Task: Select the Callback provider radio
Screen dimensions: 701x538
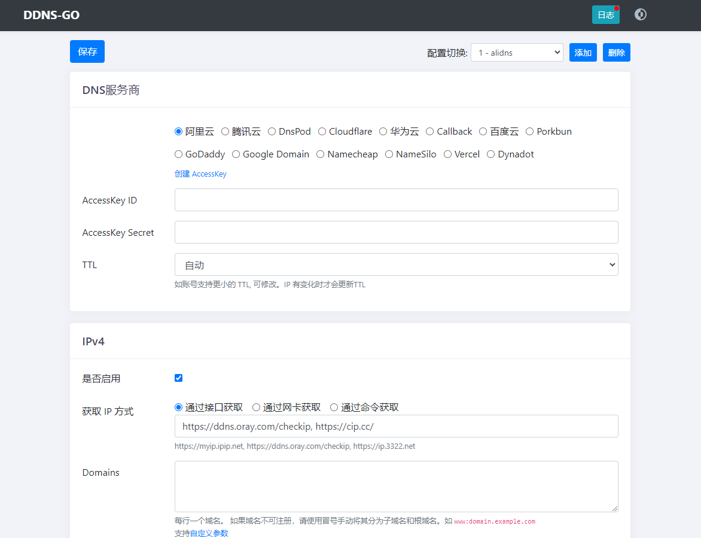Action: point(429,132)
